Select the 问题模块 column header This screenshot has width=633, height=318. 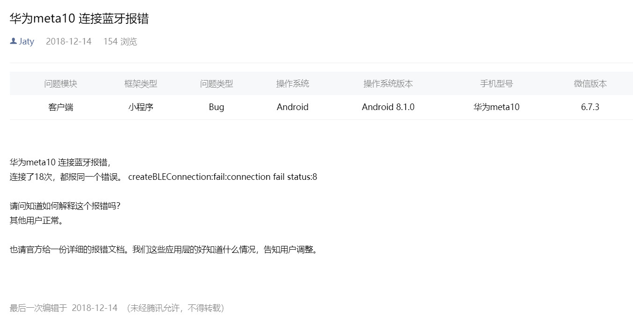(61, 84)
